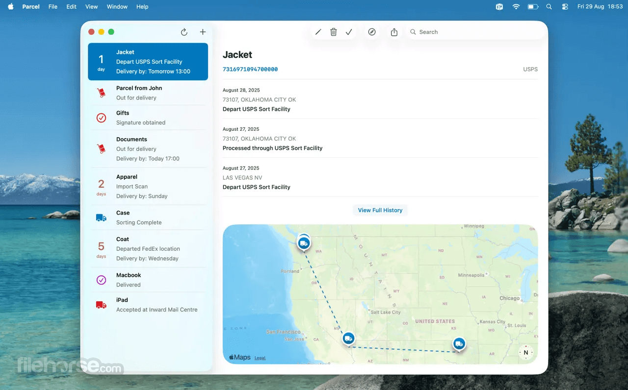Image resolution: width=628 pixels, height=390 pixels.
Task: Share the Jacket delivery
Action: coord(394,32)
